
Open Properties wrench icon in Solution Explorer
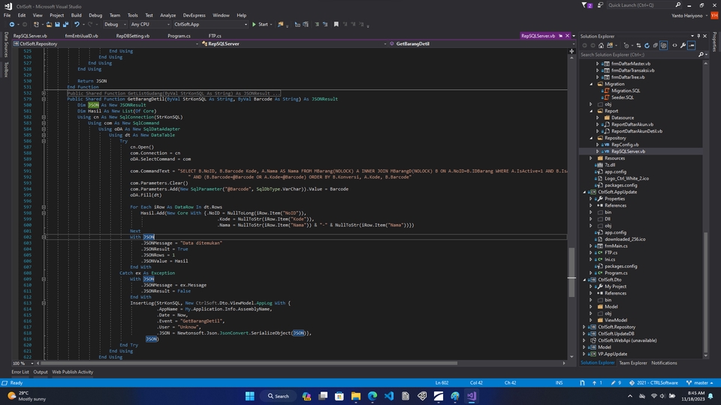tap(683, 46)
